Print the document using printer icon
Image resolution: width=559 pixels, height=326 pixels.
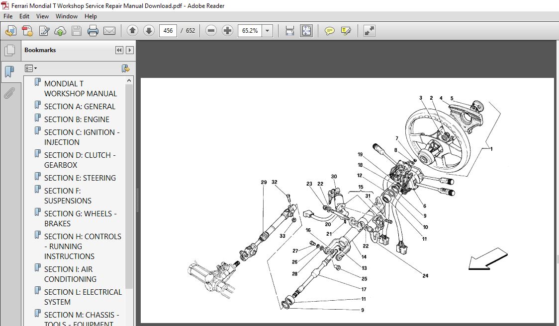tap(93, 31)
